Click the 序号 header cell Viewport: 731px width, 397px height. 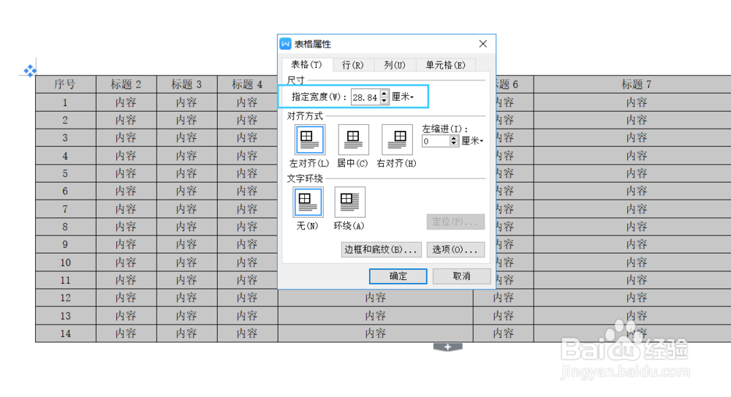(x=66, y=84)
